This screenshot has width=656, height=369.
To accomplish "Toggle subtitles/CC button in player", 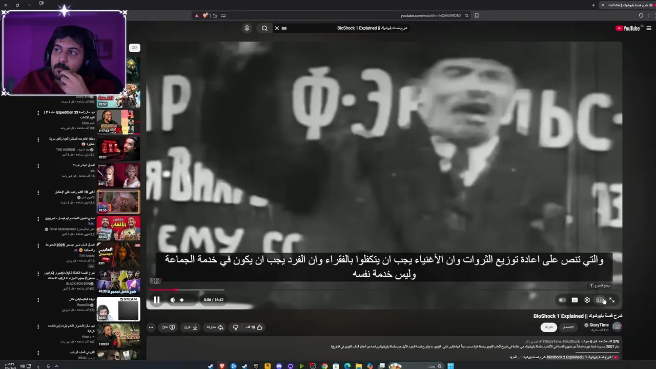I will click(x=575, y=300).
